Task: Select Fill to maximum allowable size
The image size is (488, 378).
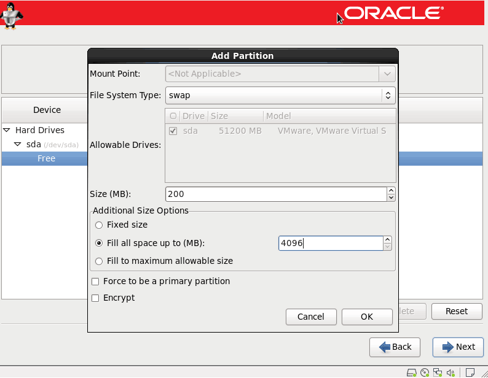Action: coord(99,261)
